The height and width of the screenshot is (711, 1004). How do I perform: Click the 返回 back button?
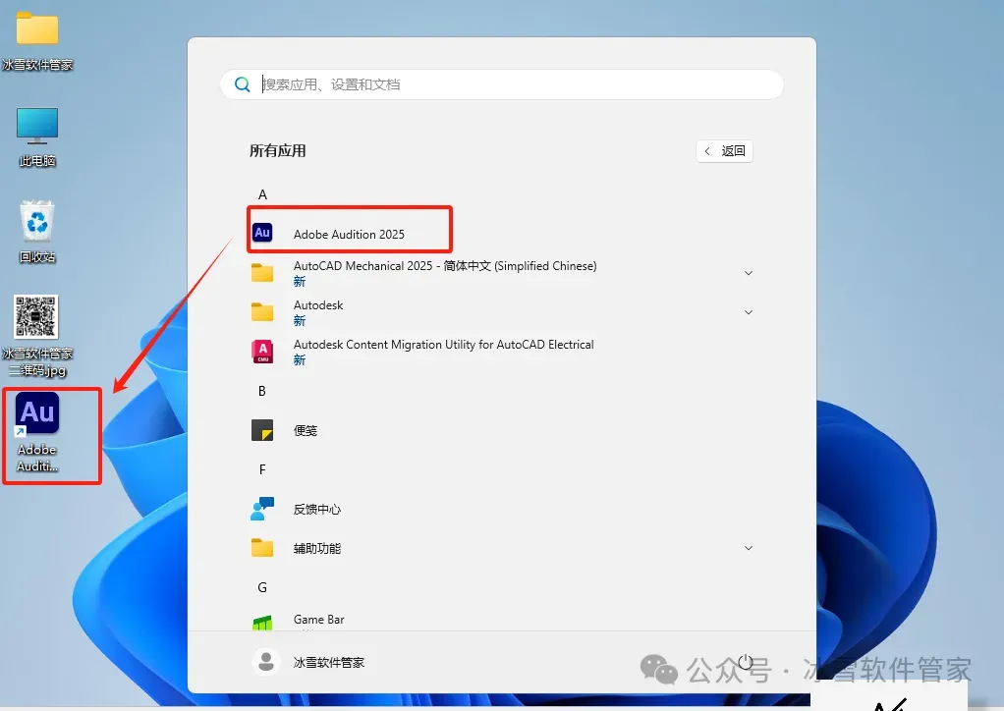coord(724,151)
